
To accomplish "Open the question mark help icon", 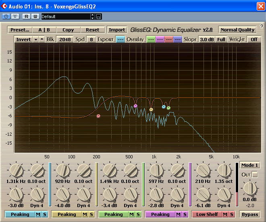I will 262,27.
